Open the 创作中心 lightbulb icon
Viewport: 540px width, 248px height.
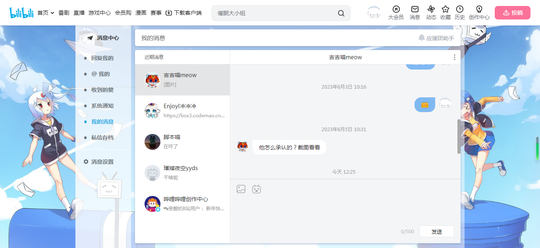[x=479, y=9]
